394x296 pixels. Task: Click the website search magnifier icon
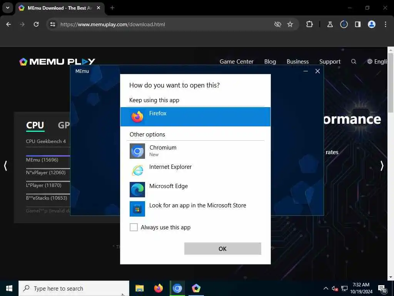tap(354, 61)
